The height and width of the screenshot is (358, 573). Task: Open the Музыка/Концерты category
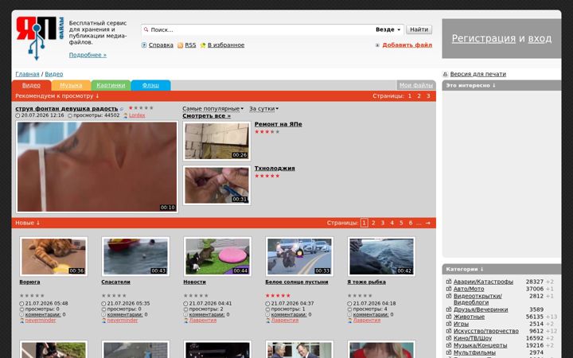pyautogui.click(x=480, y=345)
